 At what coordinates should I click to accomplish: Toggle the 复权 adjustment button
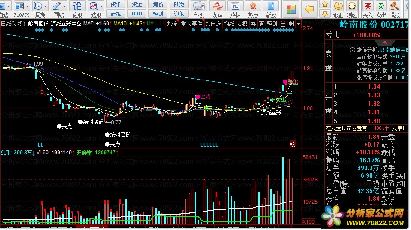[242, 24]
